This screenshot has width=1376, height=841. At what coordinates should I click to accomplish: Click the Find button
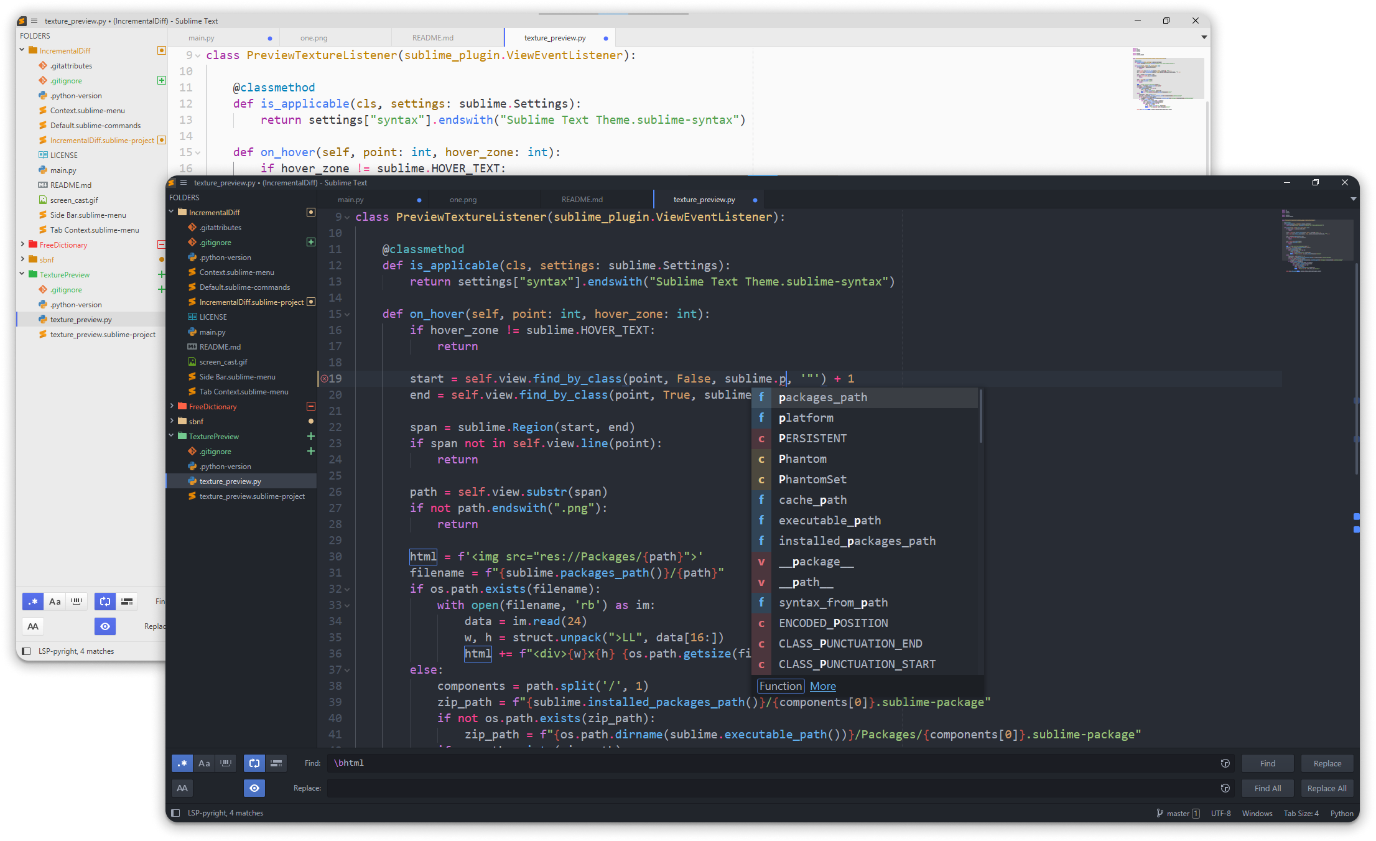click(x=1268, y=763)
